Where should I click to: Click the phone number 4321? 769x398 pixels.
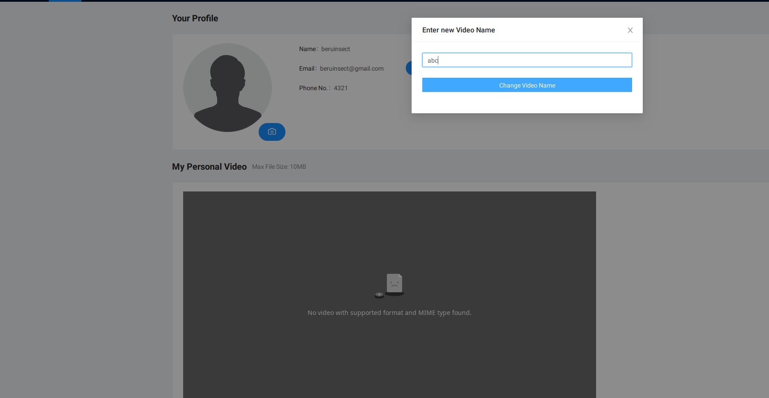(340, 88)
